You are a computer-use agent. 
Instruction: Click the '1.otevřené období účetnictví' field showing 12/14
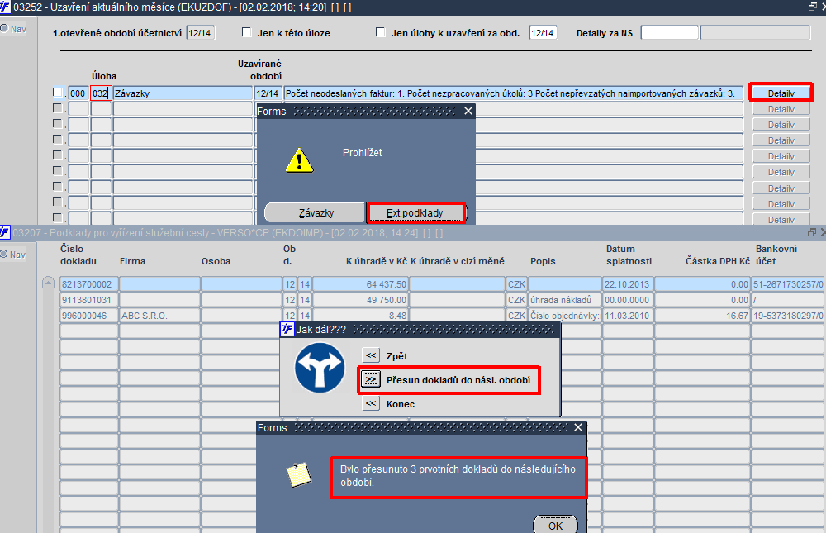point(200,33)
